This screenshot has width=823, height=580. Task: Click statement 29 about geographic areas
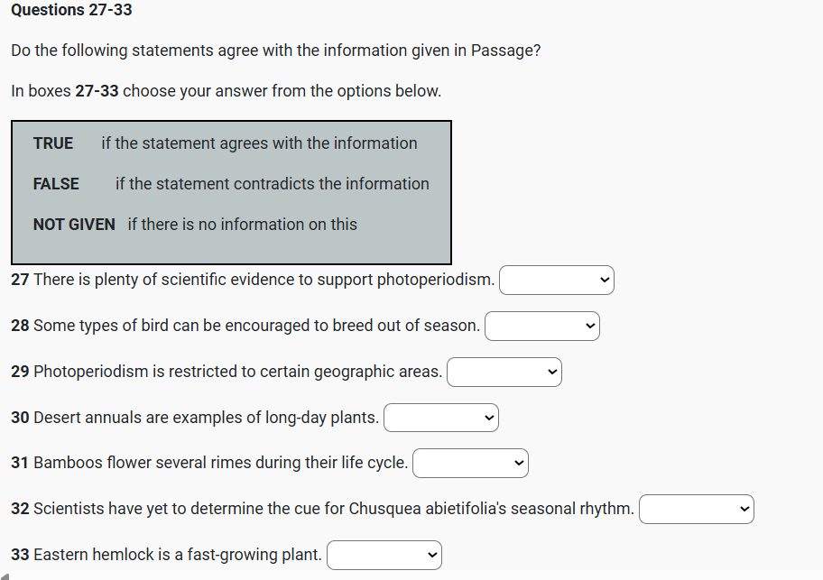pyautogui.click(x=227, y=372)
